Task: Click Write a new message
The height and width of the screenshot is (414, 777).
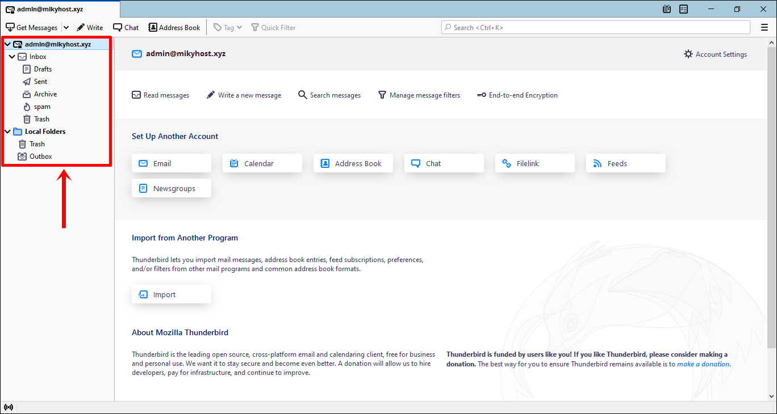Action: tap(244, 95)
